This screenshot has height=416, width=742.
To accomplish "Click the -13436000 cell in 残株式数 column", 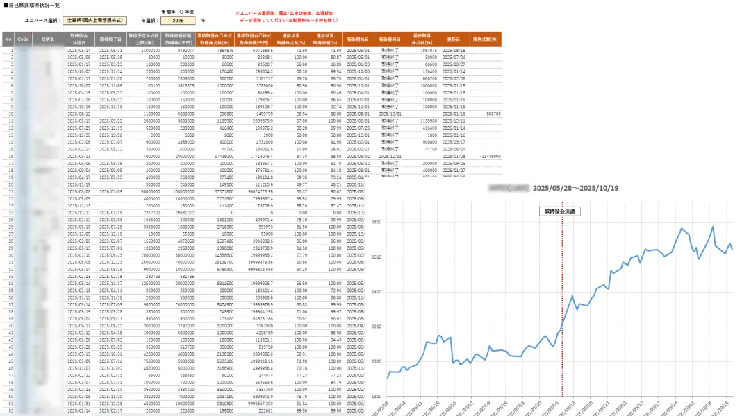I will tap(490, 156).
